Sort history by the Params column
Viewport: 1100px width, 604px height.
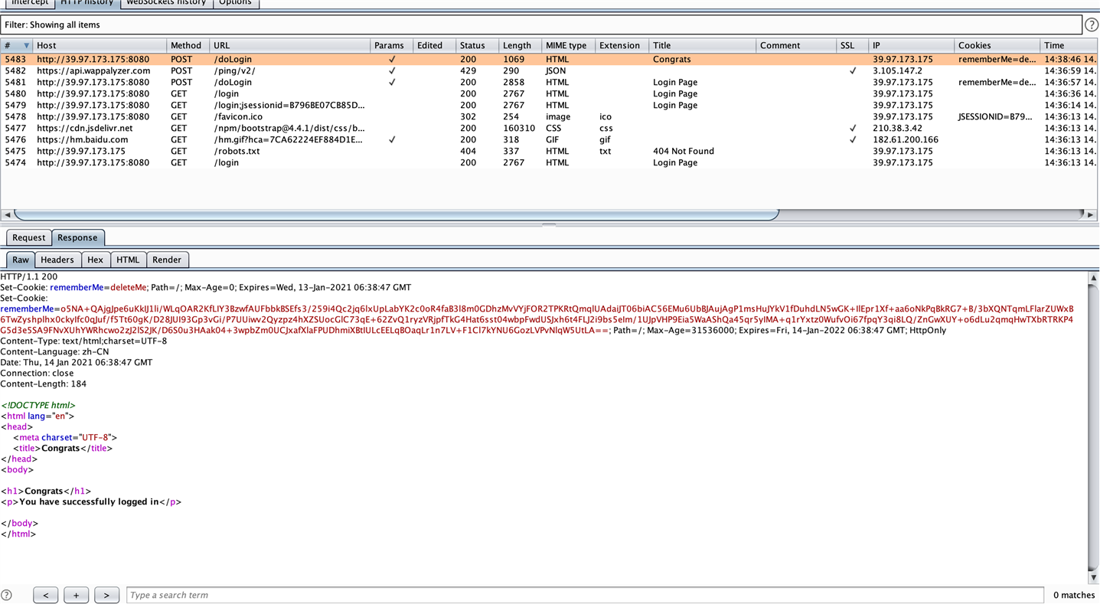391,46
